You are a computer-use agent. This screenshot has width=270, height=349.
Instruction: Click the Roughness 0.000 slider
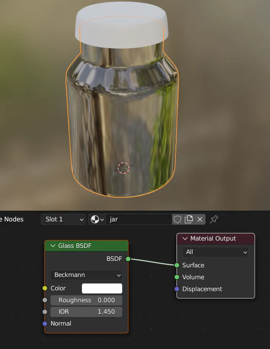pyautogui.click(x=87, y=300)
